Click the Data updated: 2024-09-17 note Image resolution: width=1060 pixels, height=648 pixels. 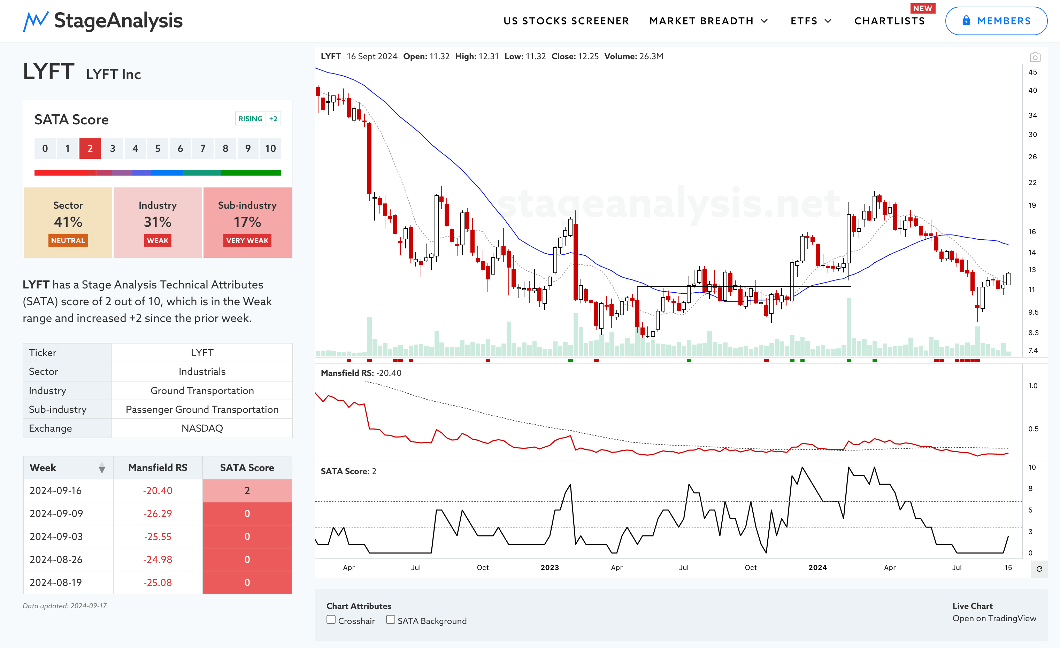(x=64, y=606)
